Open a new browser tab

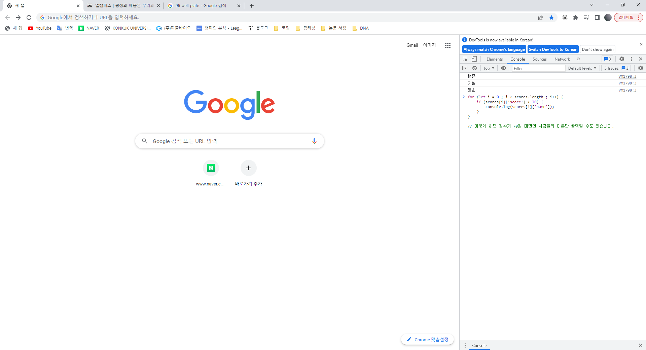click(252, 6)
